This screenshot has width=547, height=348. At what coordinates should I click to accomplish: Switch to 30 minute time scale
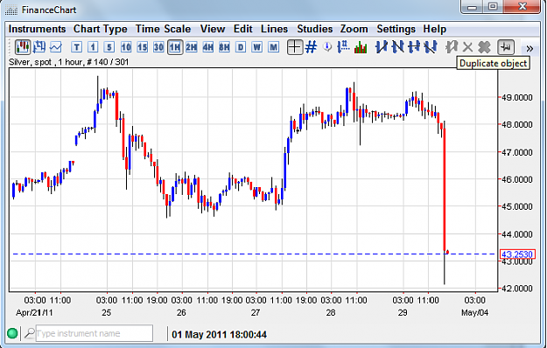click(x=158, y=46)
